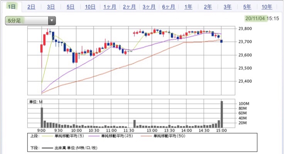Click the last candlestick at 15:00
Screen dimensions: 289x154
[x=221, y=41]
